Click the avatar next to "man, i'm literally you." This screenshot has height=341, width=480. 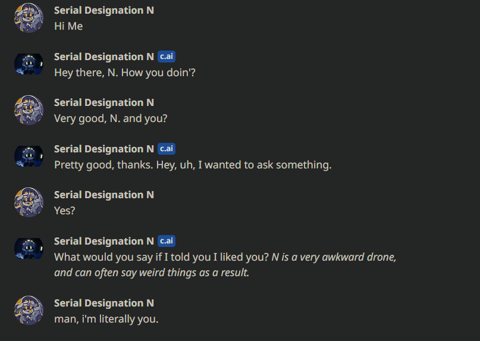(x=29, y=311)
